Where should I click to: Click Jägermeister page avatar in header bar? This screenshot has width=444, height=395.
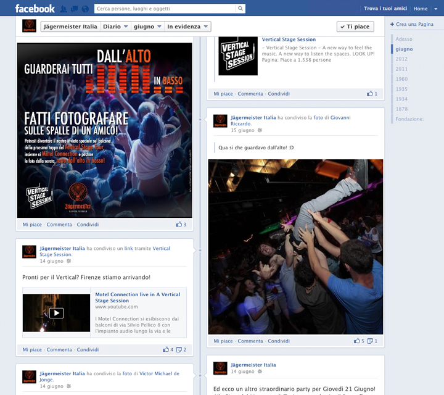(x=29, y=26)
